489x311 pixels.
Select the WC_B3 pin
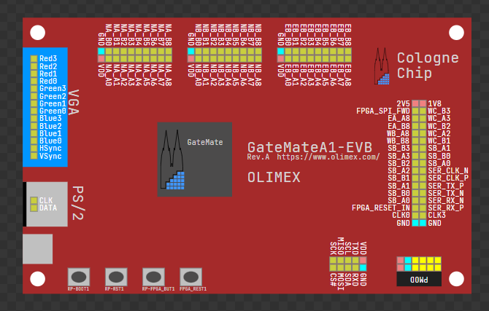423,111
